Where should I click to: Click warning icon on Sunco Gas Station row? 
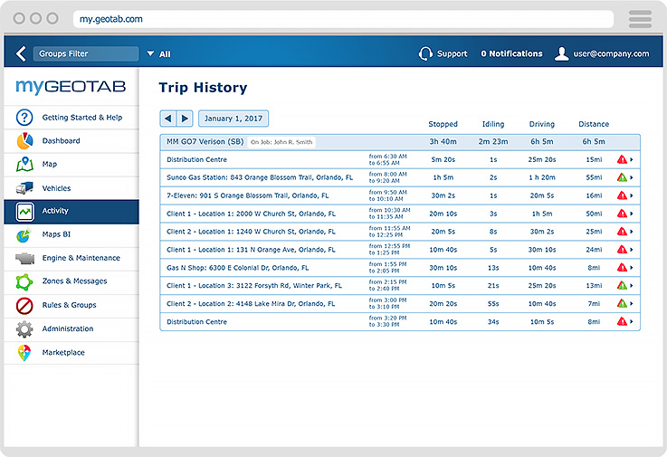click(622, 177)
